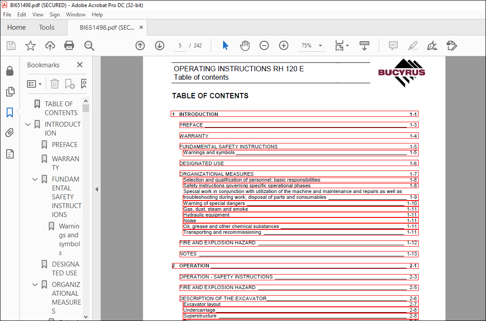Select the PREFACE bookmark
The width and height of the screenshot is (486, 321).
click(x=65, y=144)
